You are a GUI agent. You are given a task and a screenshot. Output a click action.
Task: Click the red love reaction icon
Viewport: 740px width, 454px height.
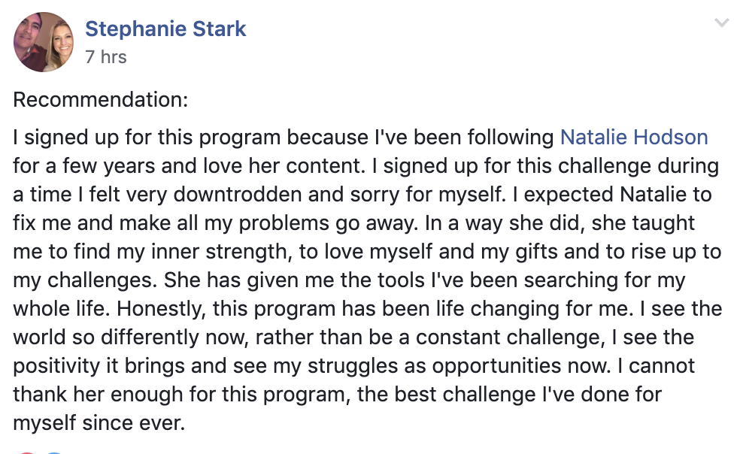pyautogui.click(x=27, y=452)
